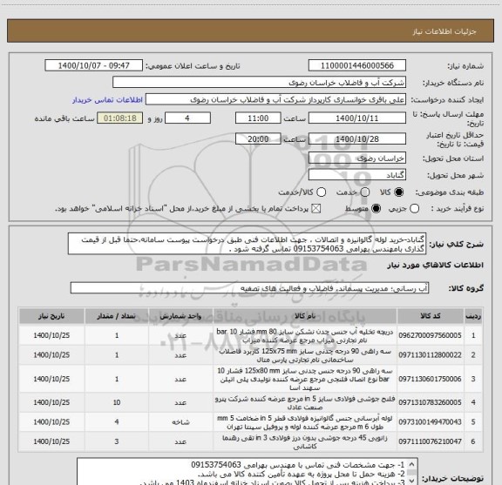Click the response deadline date 1400/10/11
Screen dimensions: 502x485
(357, 118)
